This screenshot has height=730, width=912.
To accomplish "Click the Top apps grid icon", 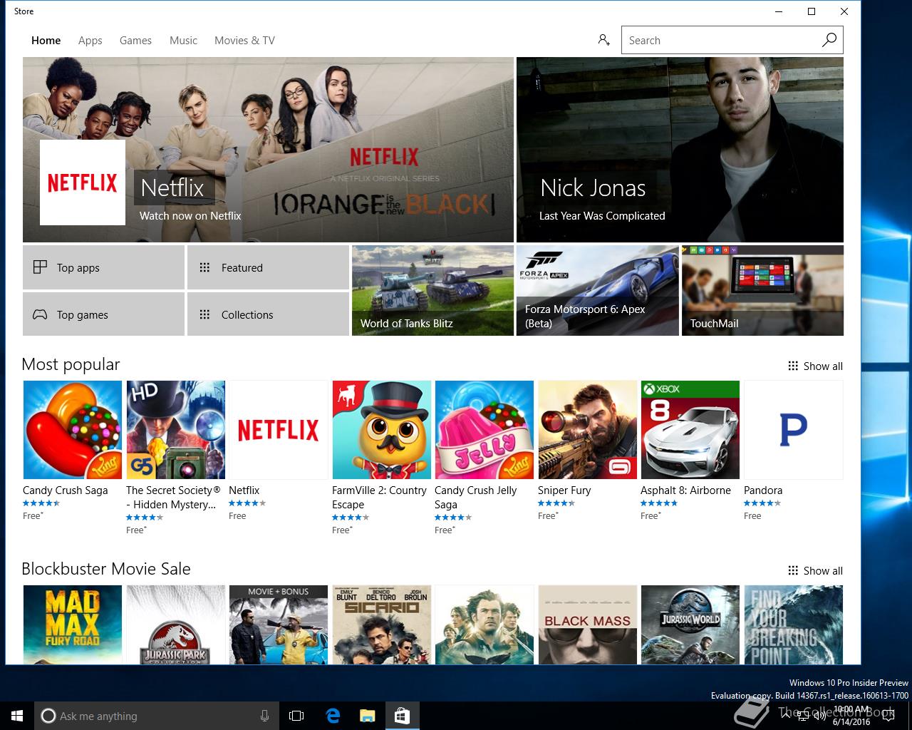I will pyautogui.click(x=40, y=267).
